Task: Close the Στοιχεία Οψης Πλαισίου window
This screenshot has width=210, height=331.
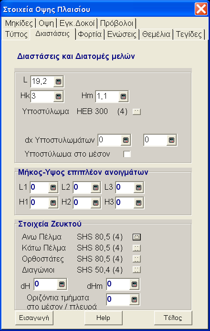Action: pos(201,9)
